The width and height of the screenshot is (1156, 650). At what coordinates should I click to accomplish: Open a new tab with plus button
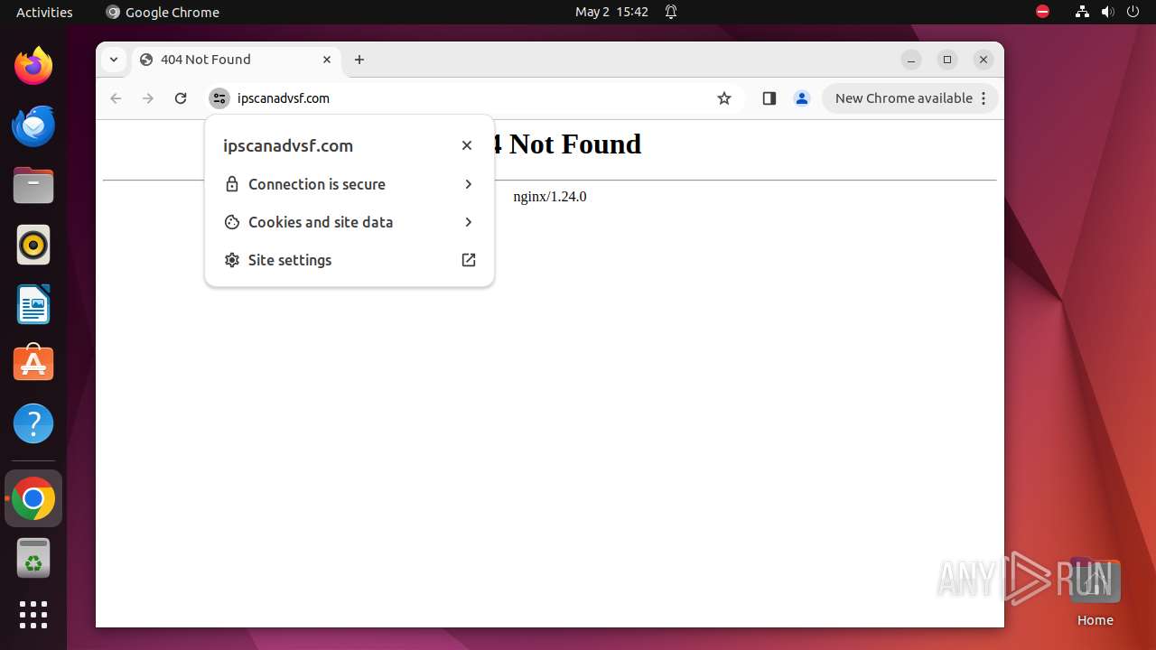pos(359,60)
